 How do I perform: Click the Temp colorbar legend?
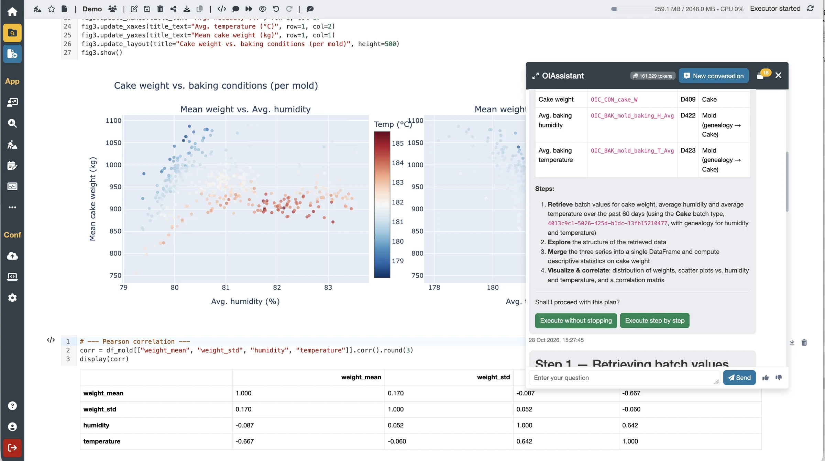click(x=382, y=205)
